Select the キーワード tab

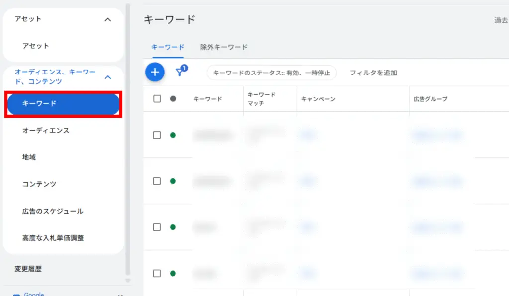click(168, 47)
